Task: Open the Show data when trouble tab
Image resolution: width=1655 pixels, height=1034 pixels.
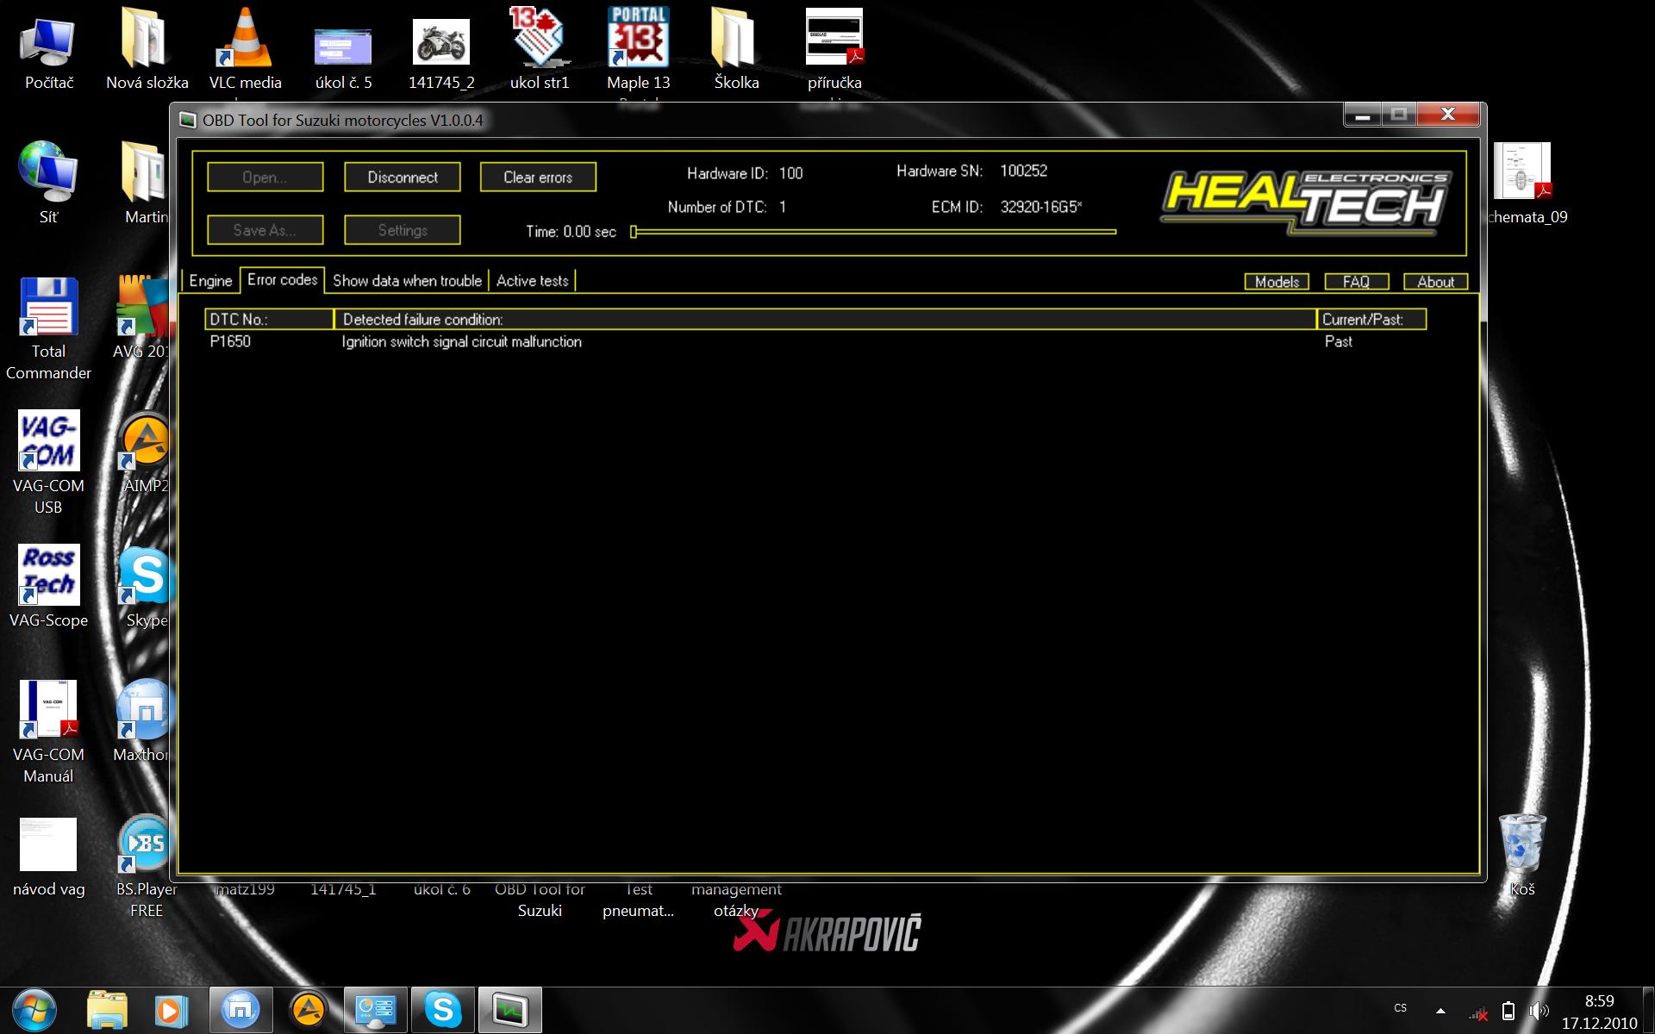Action: tap(407, 281)
